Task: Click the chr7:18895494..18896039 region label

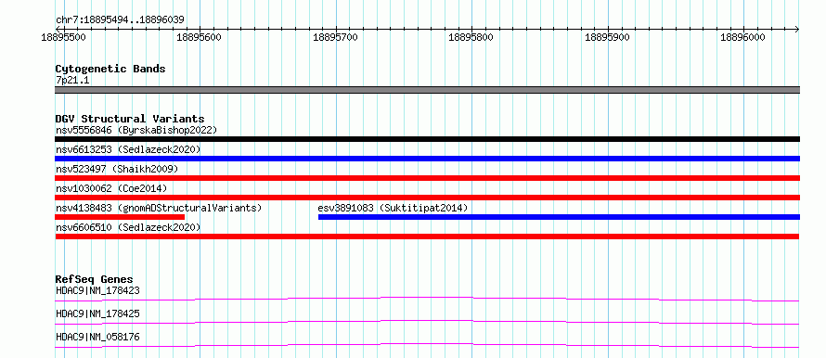Action: [120, 20]
